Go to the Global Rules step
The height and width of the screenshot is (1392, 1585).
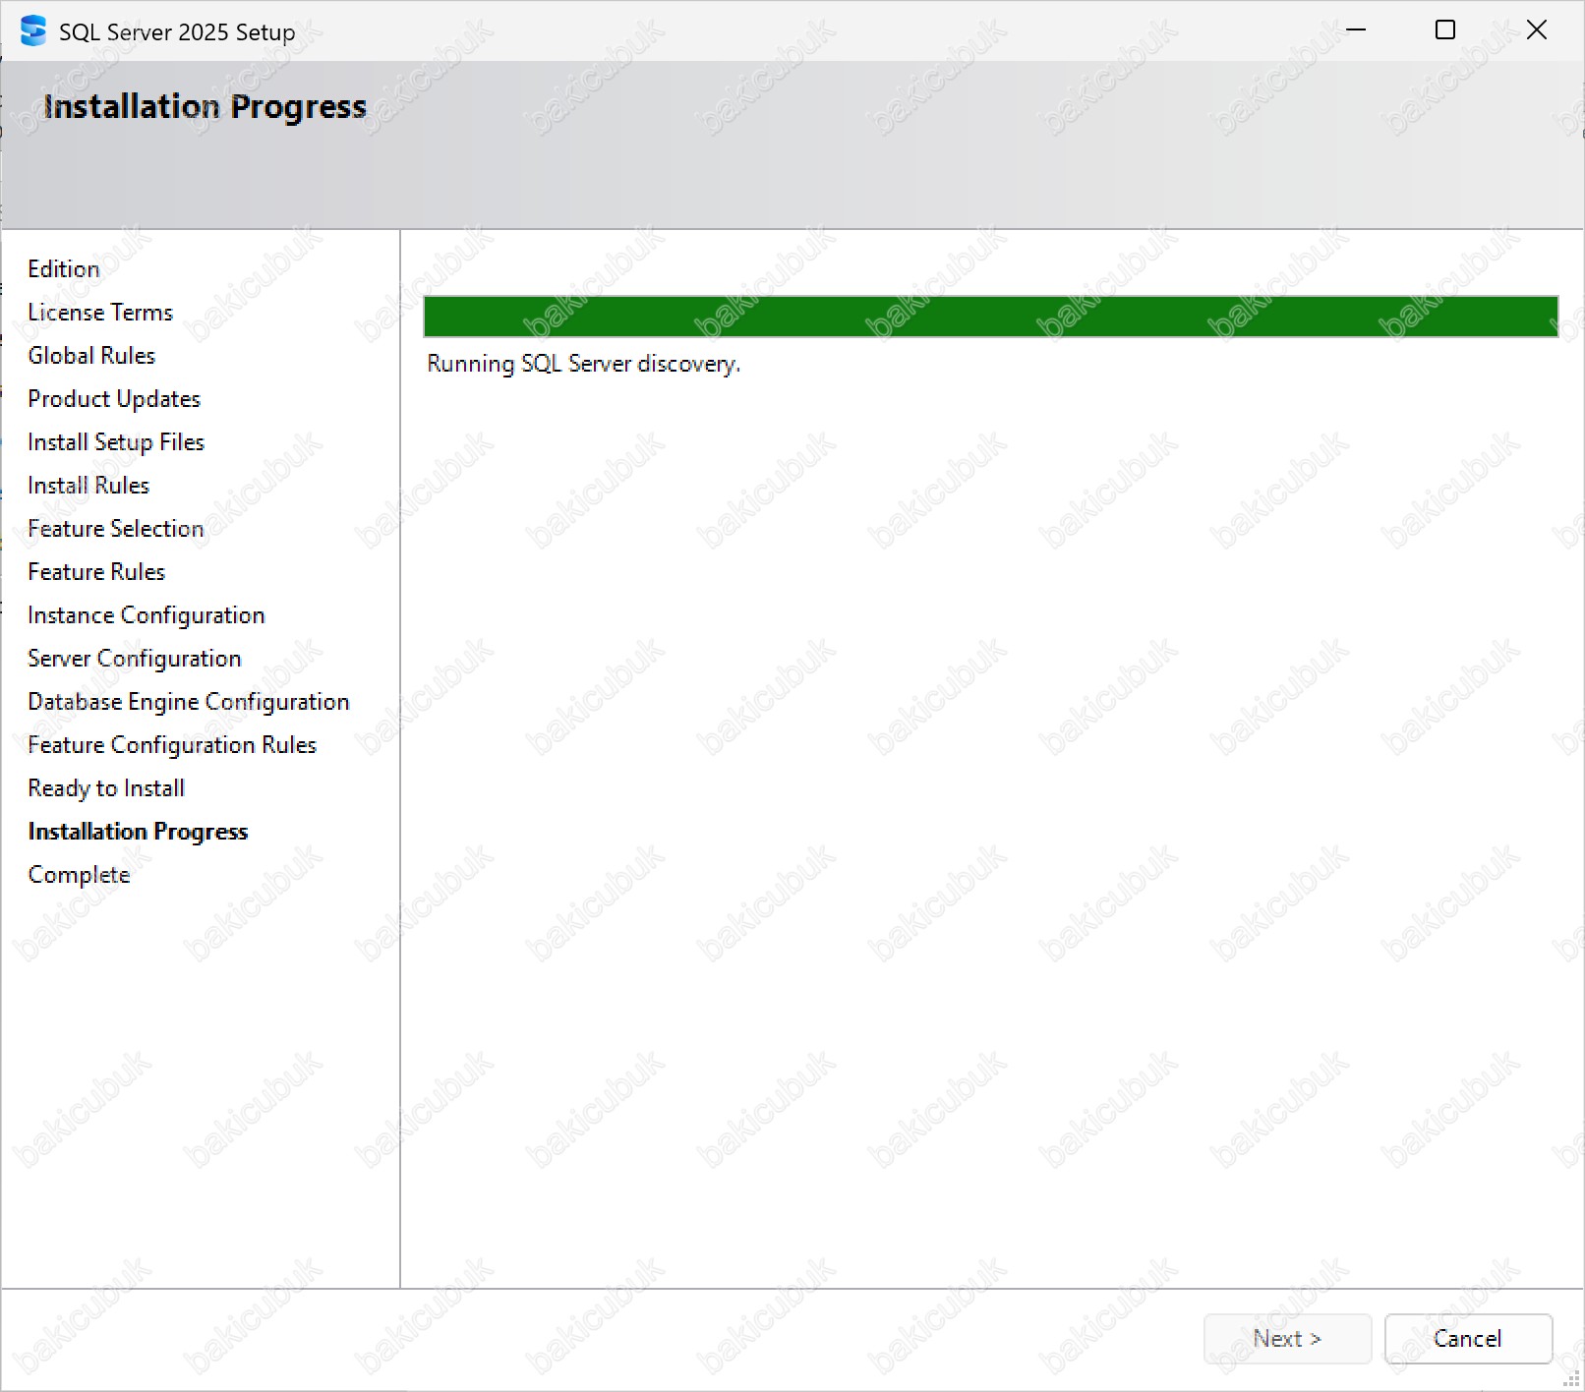tap(91, 356)
